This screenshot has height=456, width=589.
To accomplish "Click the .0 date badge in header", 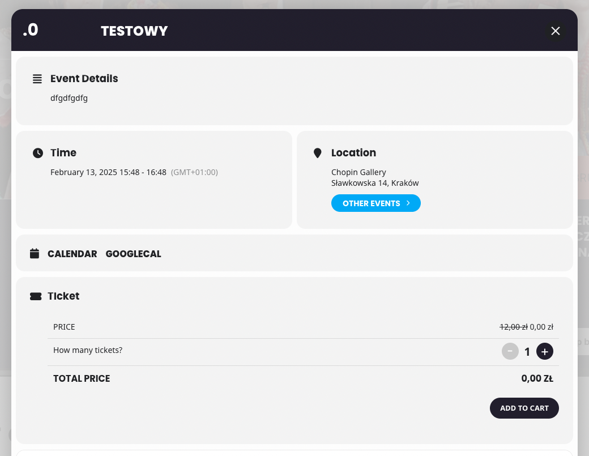I will [31, 29].
